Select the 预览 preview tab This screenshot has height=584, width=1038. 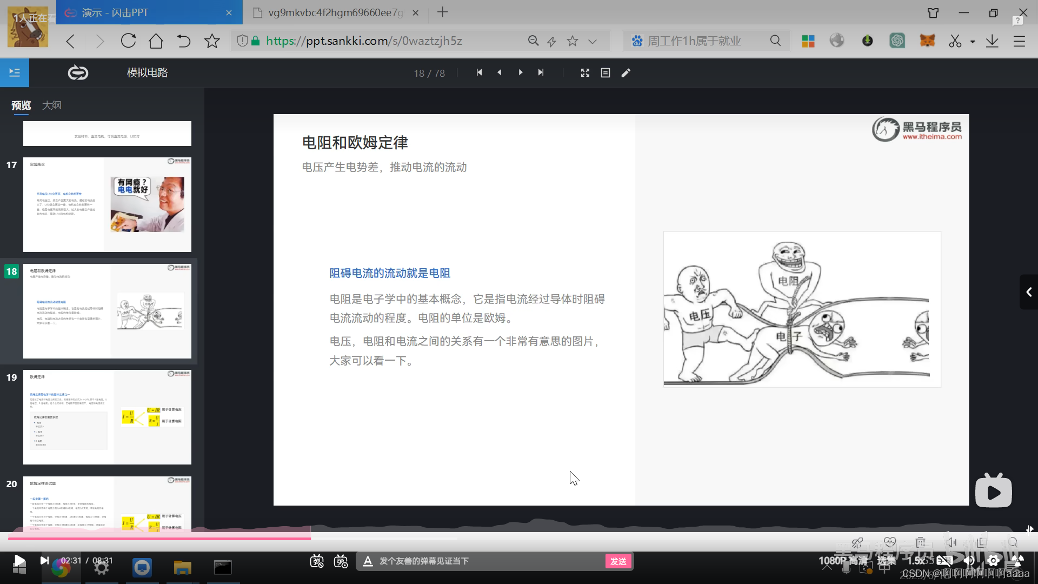(x=21, y=105)
